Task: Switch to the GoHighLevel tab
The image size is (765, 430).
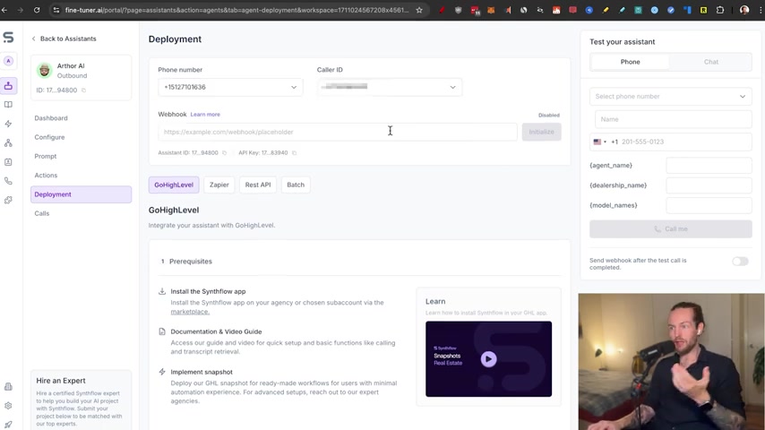Action: [174, 185]
